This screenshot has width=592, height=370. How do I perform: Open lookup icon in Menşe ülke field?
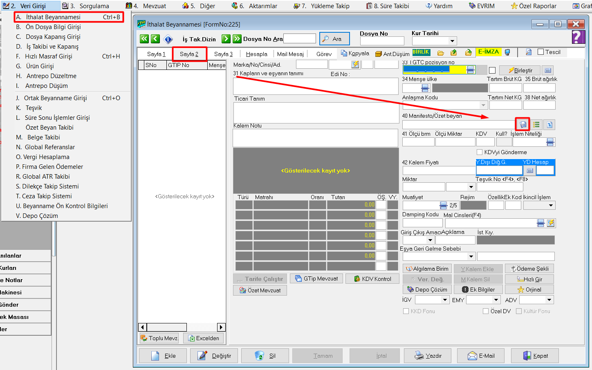425,88
